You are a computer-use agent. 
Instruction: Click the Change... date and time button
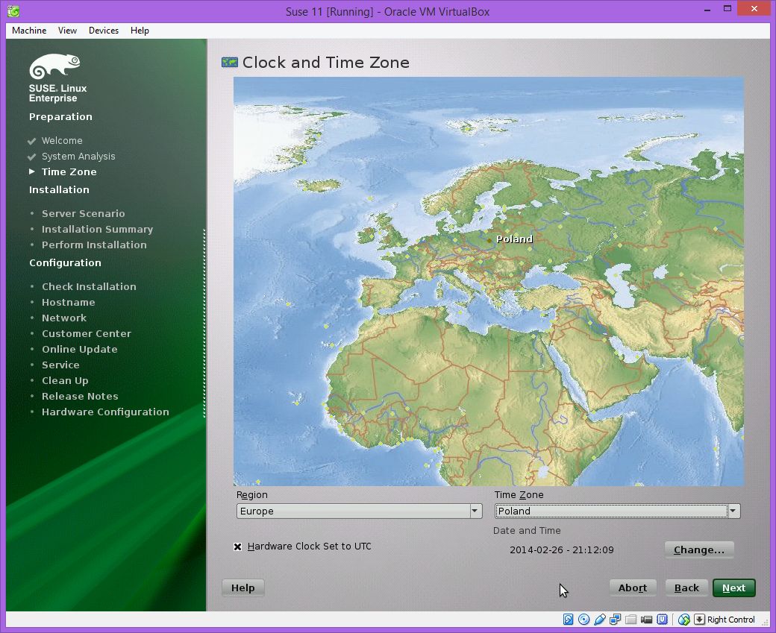click(699, 550)
